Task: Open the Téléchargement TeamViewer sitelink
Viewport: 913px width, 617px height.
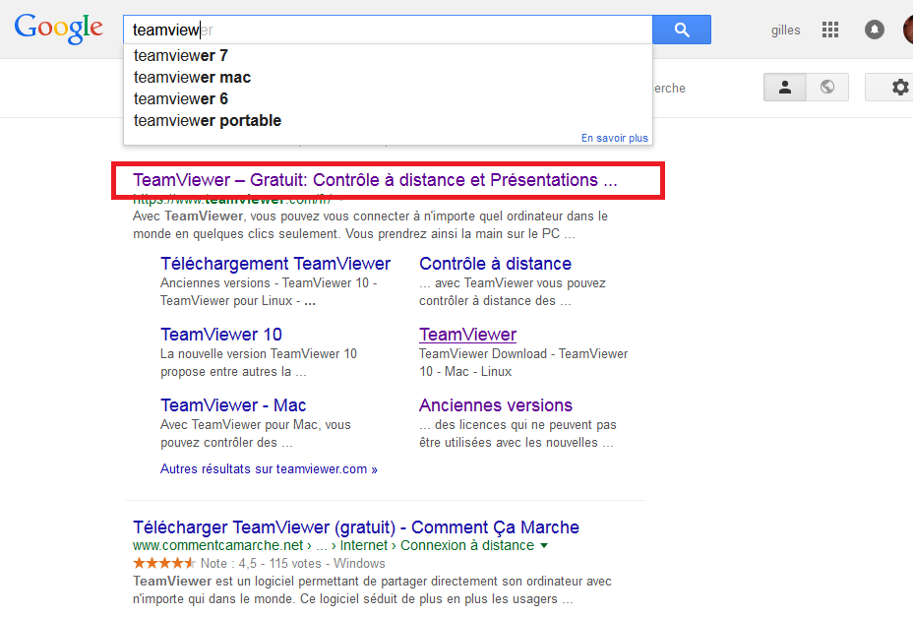Action: [x=275, y=264]
